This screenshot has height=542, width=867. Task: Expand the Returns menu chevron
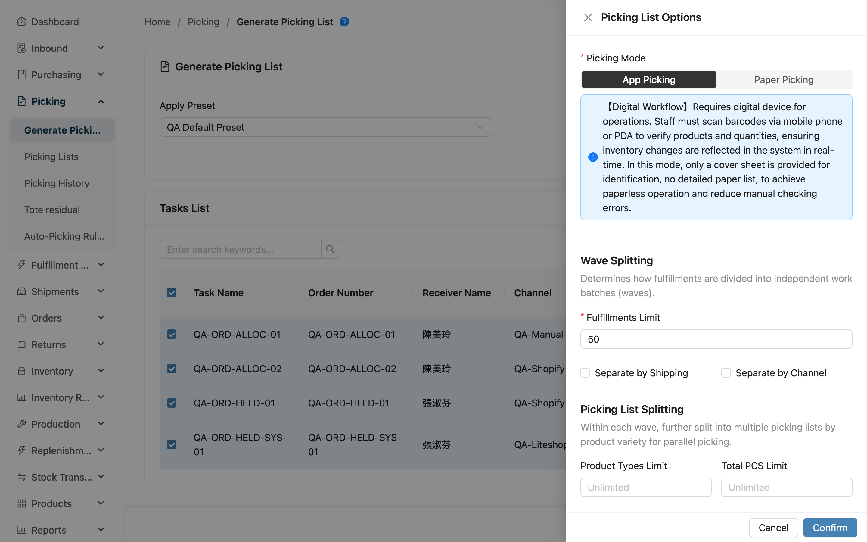(x=101, y=344)
